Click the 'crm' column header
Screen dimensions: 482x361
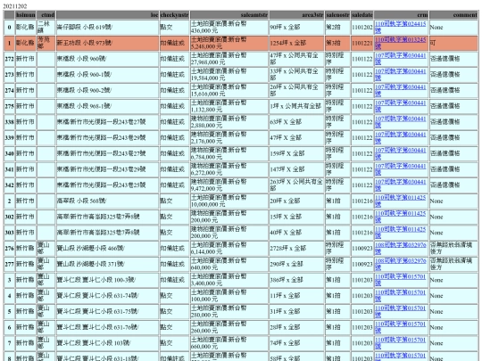point(401,15)
